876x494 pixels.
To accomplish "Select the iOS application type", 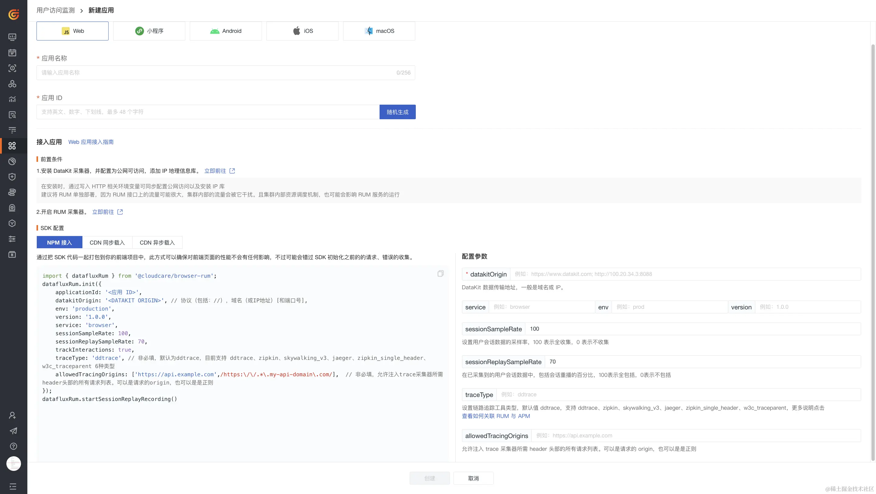I will coord(302,31).
